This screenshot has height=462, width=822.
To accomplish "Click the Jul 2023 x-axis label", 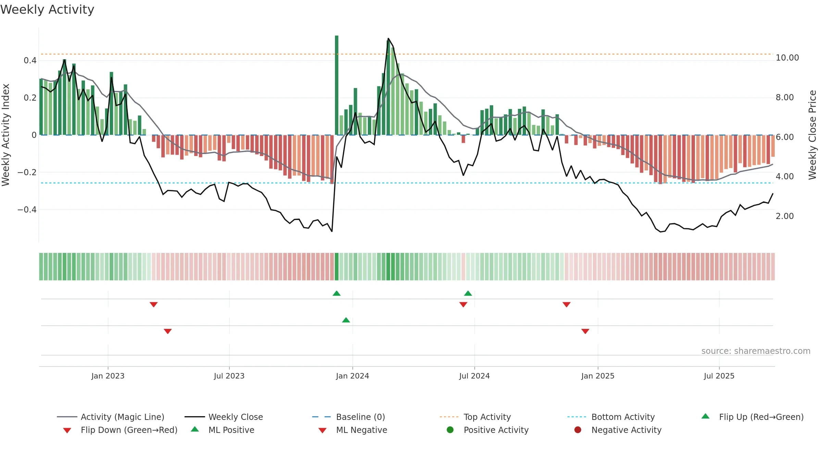I will coord(229,376).
